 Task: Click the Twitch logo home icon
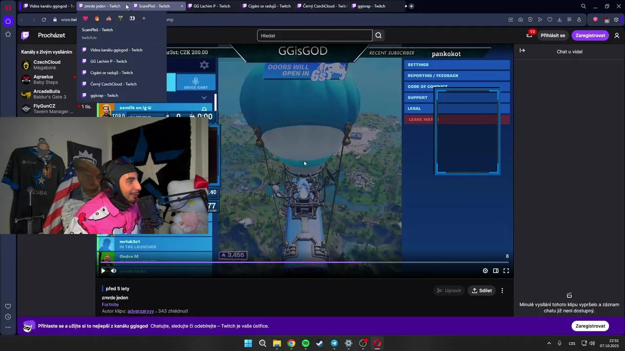coord(25,35)
